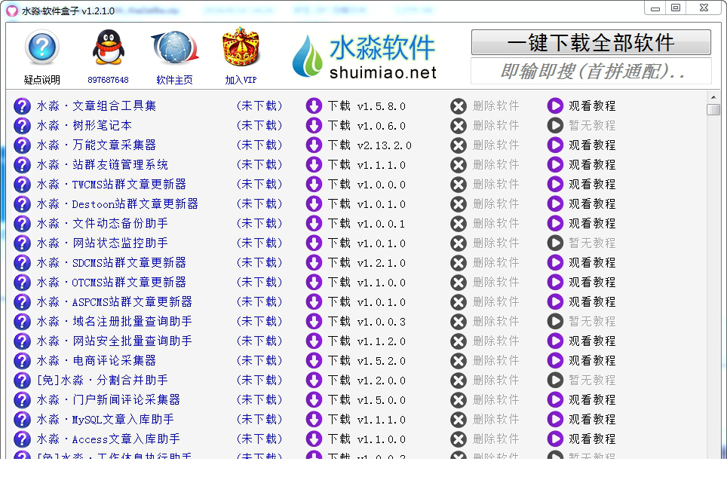Click the 软件主页 label
Image resolution: width=727 pixels, height=477 pixels.
click(x=174, y=80)
